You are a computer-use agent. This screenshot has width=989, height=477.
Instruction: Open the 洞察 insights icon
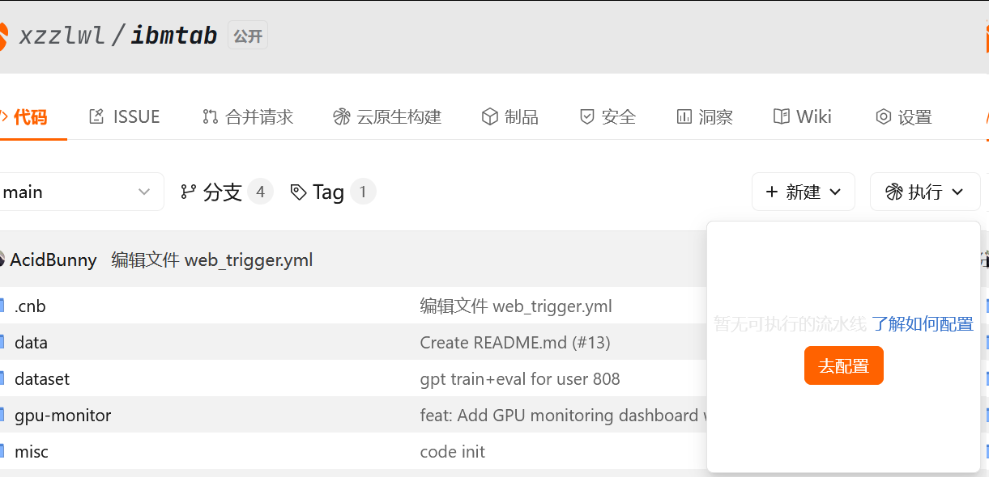point(683,116)
